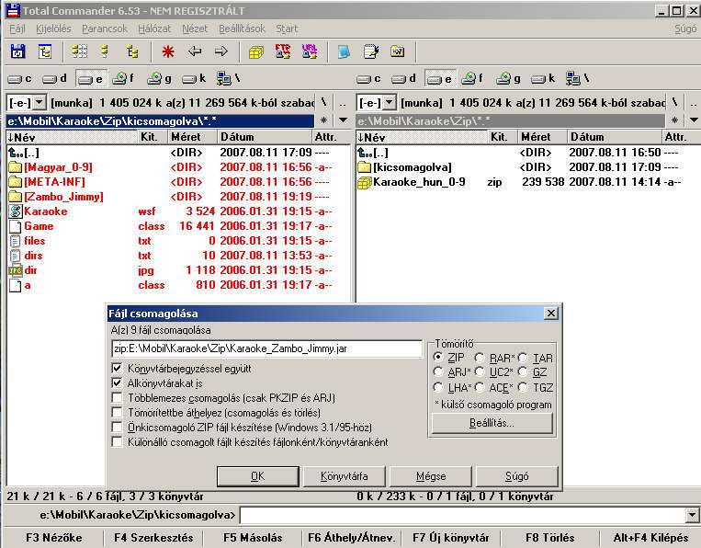Click OK in the pack dialog
Image resolution: width=701 pixels, height=548 pixels.
click(x=258, y=476)
